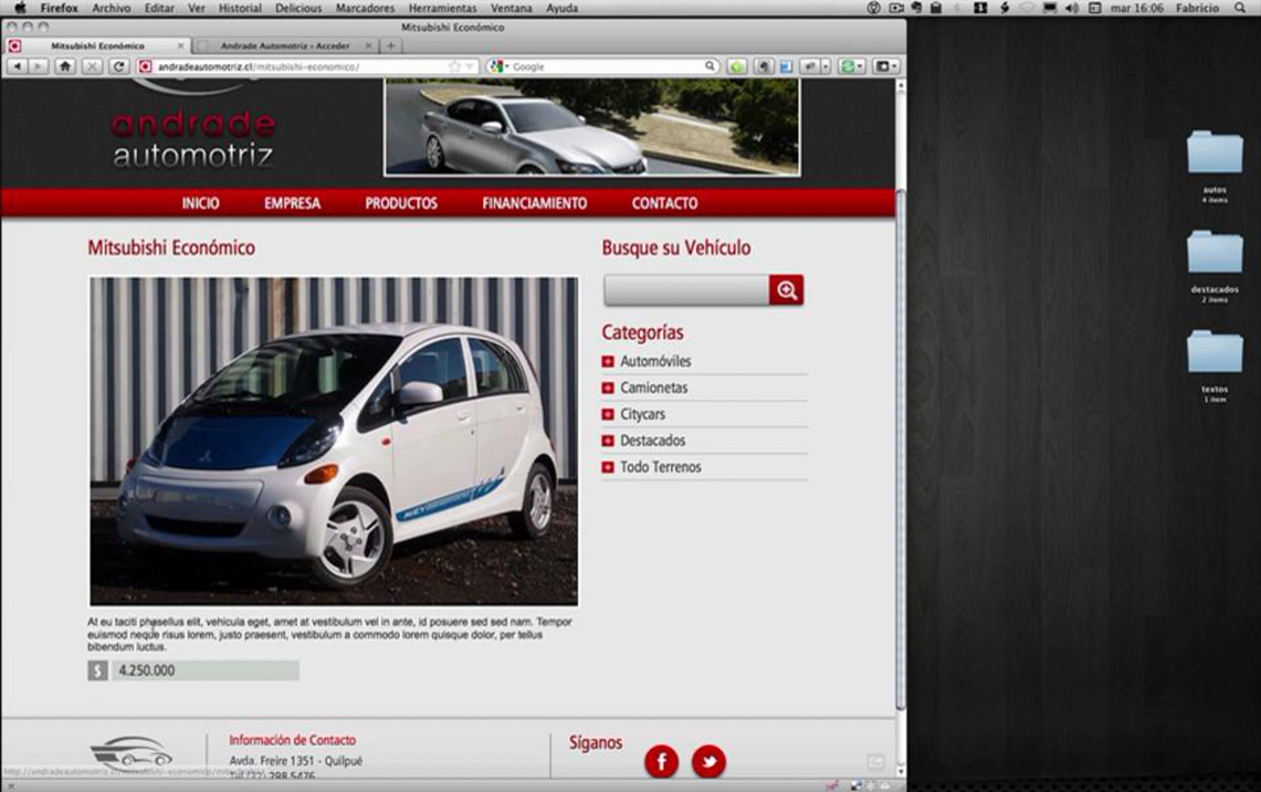Open the FINANCIAMIENTO nav link
Viewport: 1261px width, 792px height.
(534, 203)
